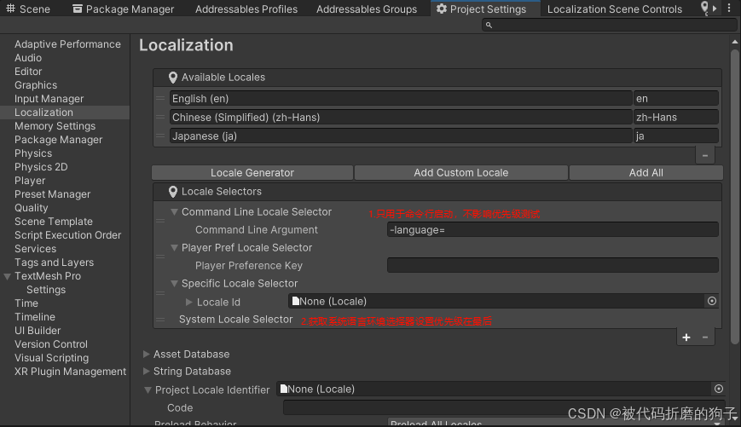This screenshot has width=741, height=427.
Task: Select the Graphics settings category
Action: tap(36, 85)
